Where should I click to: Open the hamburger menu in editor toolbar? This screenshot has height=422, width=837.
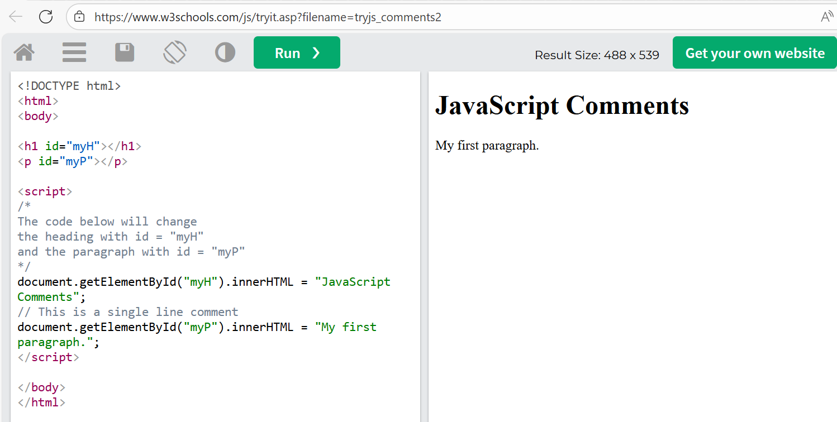click(x=74, y=52)
